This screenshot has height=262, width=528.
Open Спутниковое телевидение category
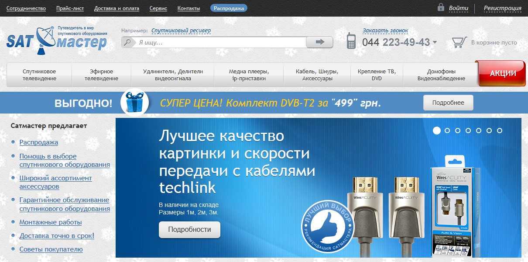pos(39,75)
